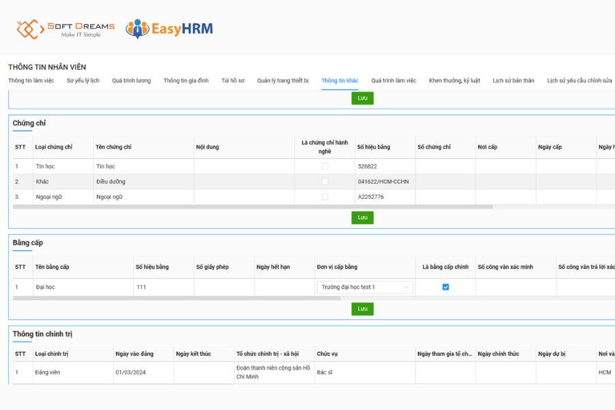
Task: Click the Bằng cấp table horizontal scrollbar
Action: 176,298
